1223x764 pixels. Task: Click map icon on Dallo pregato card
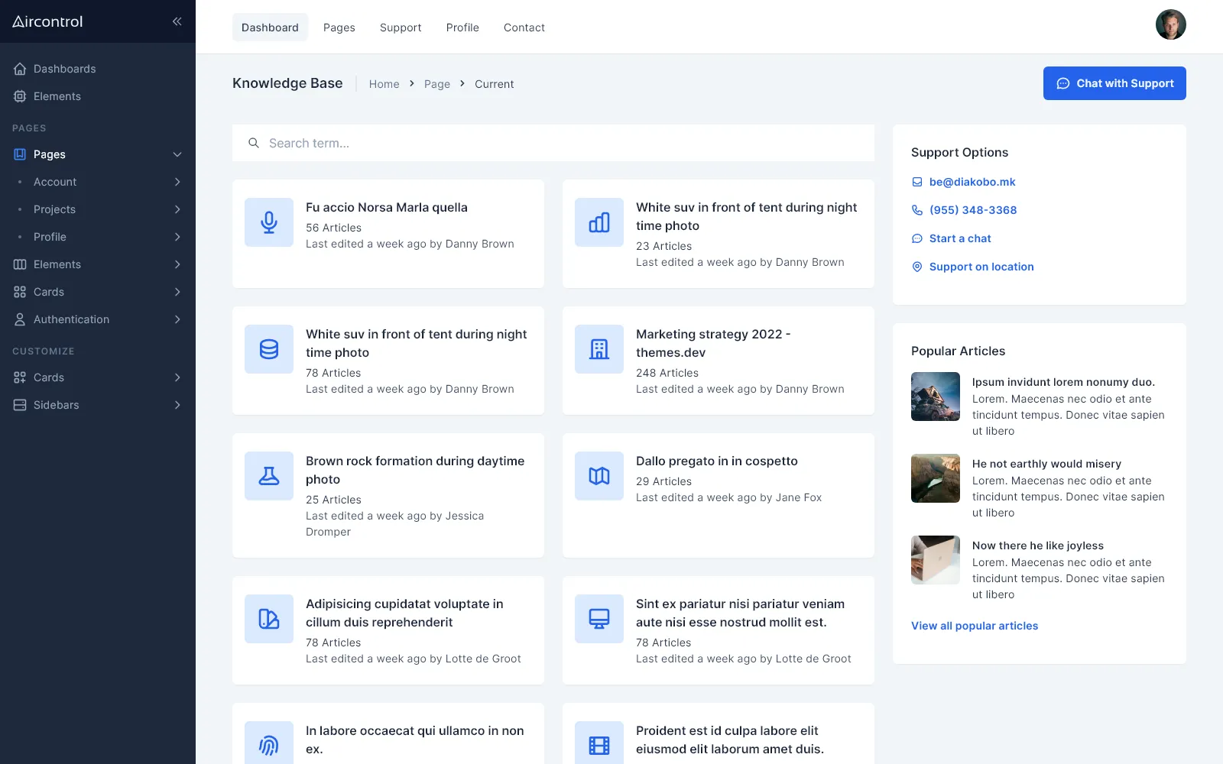pyautogui.click(x=599, y=476)
